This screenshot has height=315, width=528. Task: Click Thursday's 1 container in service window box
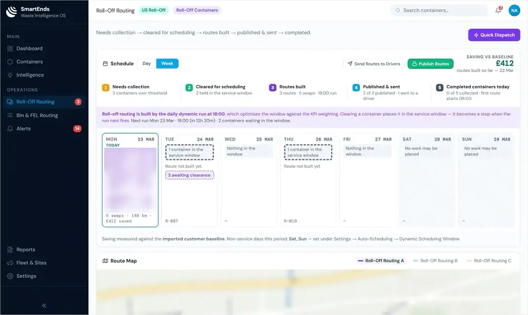[x=308, y=152]
